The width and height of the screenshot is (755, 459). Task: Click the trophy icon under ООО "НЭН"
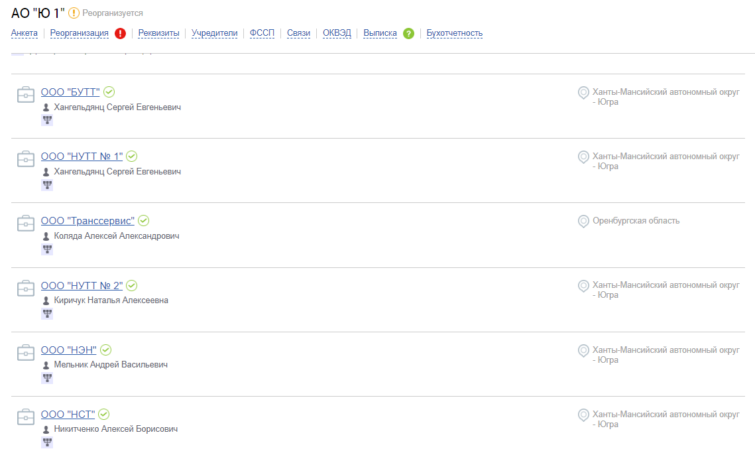[47, 378]
